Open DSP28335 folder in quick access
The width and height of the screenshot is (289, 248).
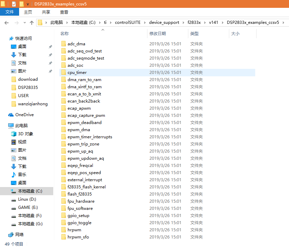28,88
